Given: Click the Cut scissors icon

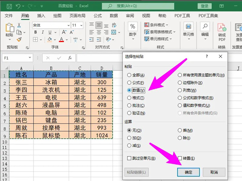Looking at the screenshot, I should pos(19,25).
